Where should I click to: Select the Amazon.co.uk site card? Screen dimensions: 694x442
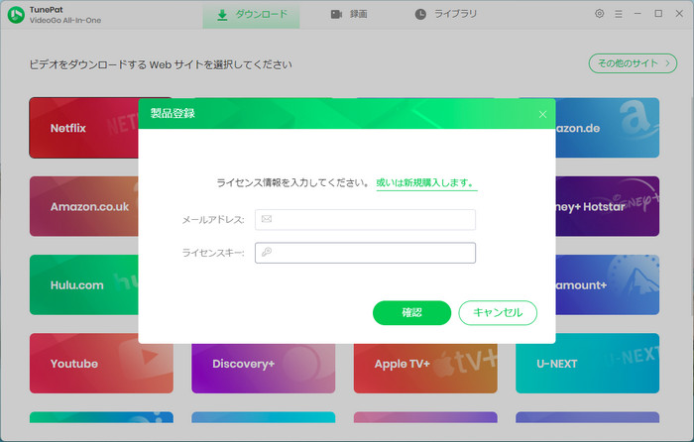(x=83, y=206)
